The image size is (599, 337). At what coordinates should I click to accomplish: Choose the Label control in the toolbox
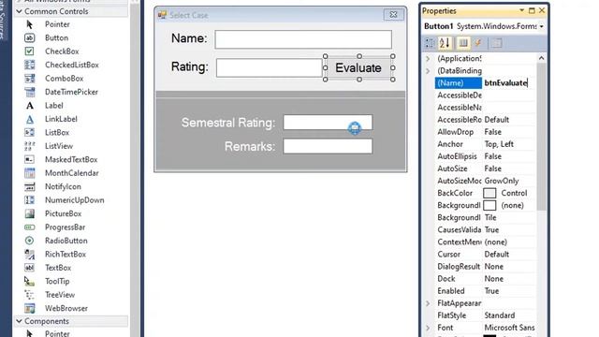(x=54, y=106)
